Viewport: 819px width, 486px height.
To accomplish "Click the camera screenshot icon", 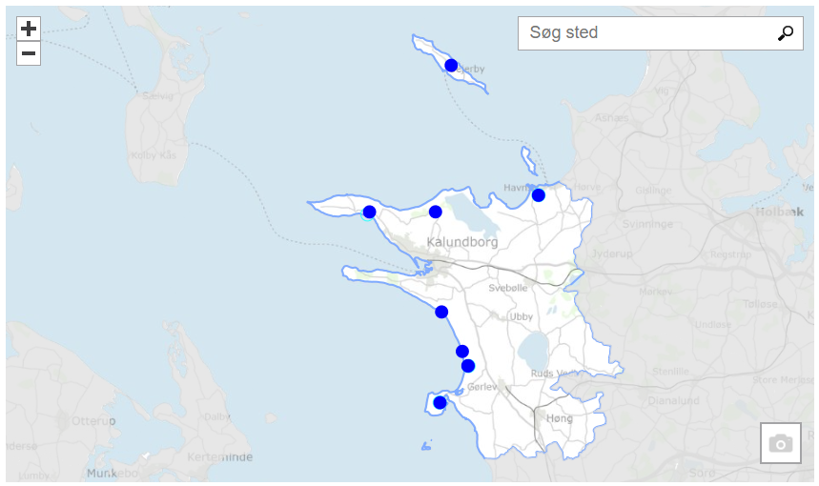I will point(780,443).
